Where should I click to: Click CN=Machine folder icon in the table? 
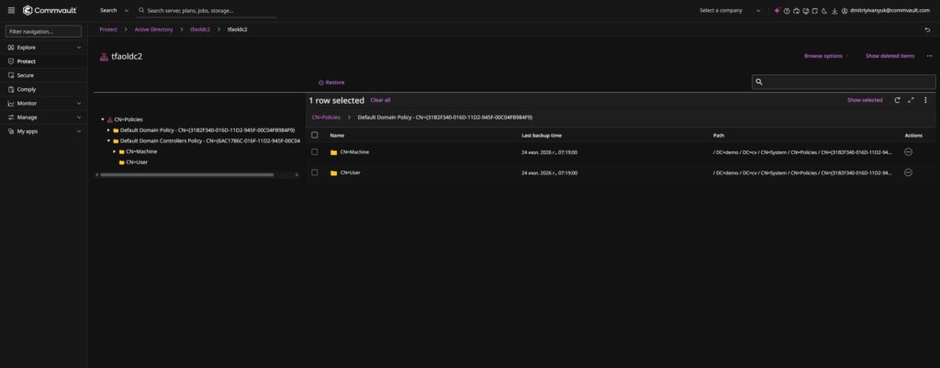click(334, 152)
